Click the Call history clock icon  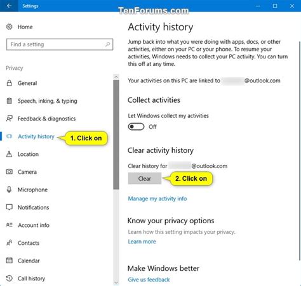10,278
